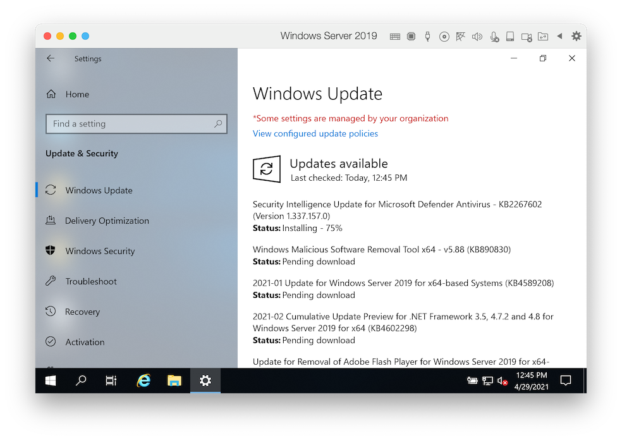622x440 pixels.
Task: Click the speaker sound icon in title bar
Action: 477,37
